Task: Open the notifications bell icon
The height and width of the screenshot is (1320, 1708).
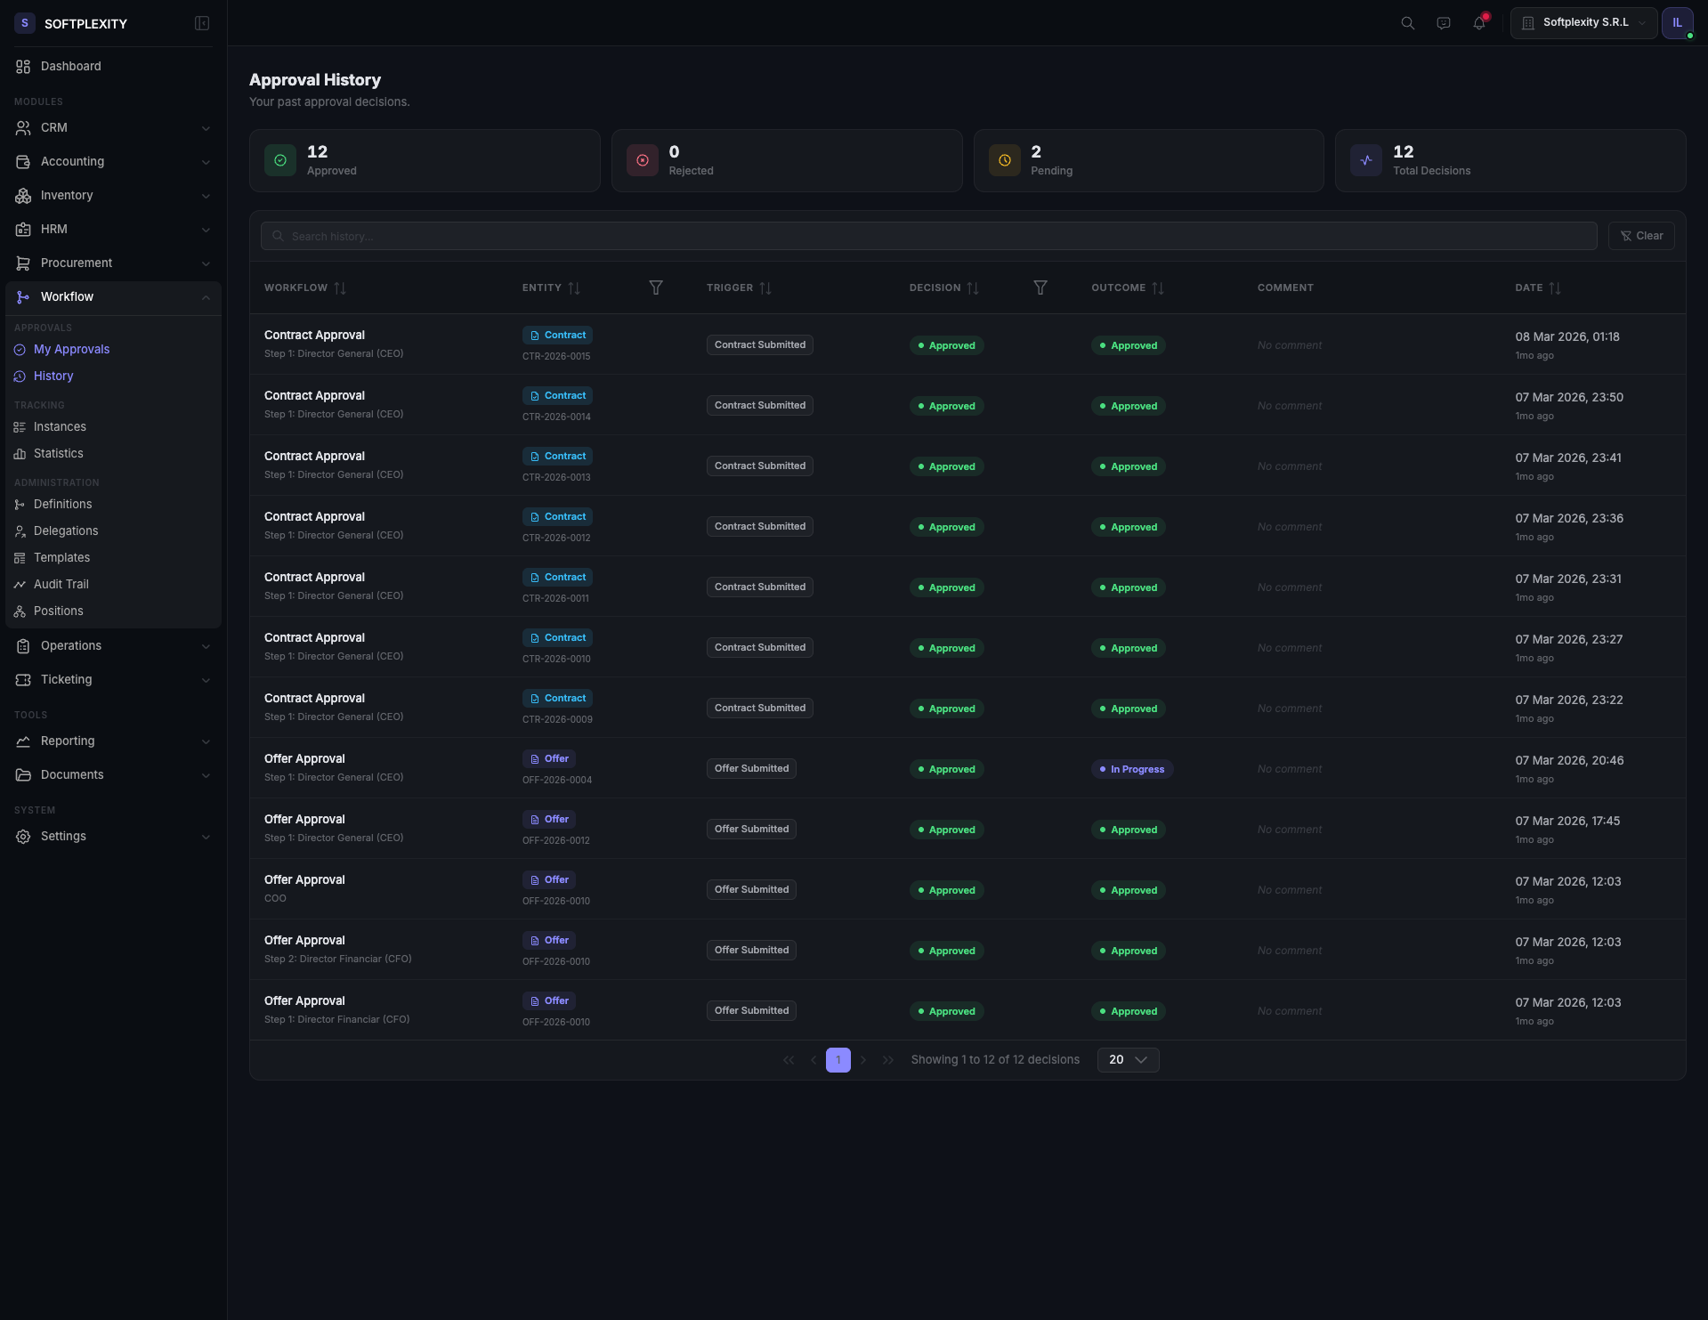Action: 1478,23
